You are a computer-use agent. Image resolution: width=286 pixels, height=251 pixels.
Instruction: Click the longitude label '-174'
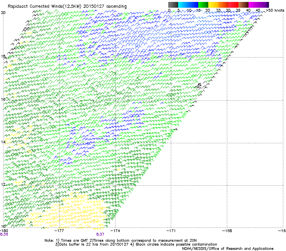(x=115, y=231)
